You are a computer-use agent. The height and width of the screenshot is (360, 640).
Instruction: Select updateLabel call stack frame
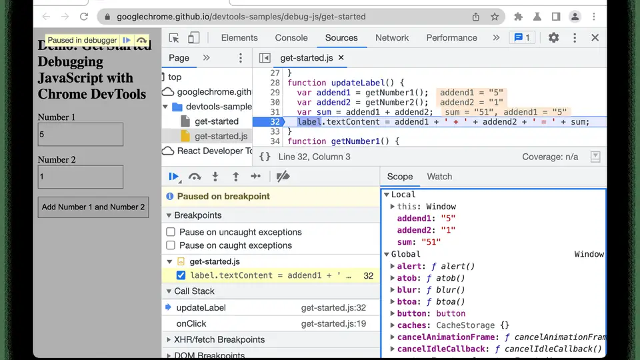(271, 308)
